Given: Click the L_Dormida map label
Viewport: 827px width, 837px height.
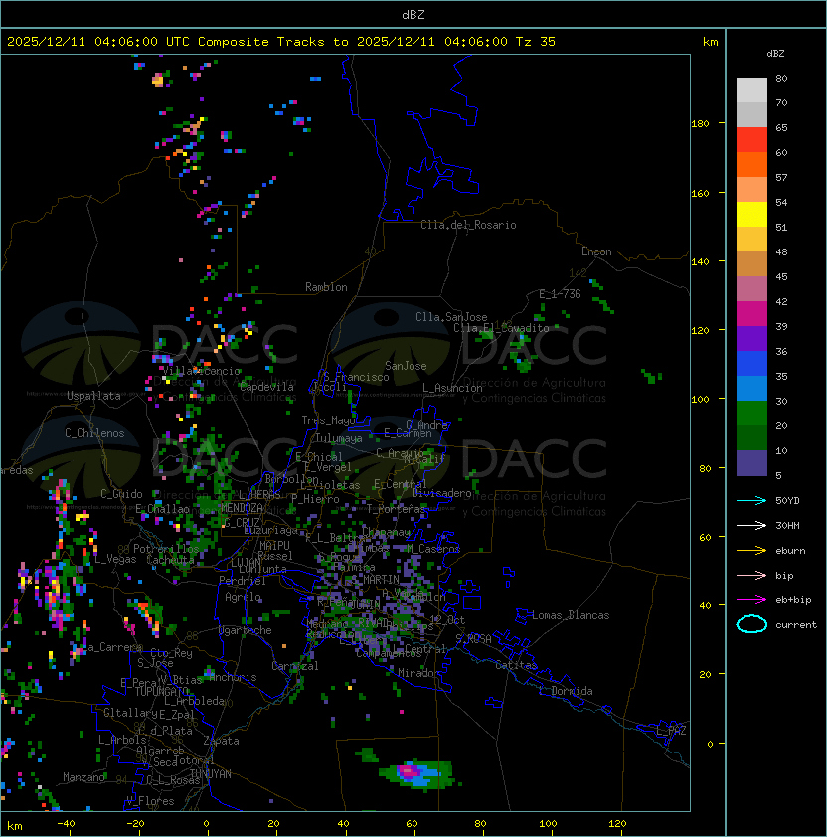Looking at the screenshot, I should click(566, 691).
